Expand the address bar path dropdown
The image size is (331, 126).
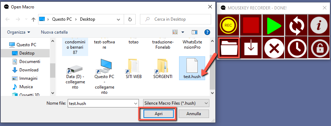(x=118, y=19)
